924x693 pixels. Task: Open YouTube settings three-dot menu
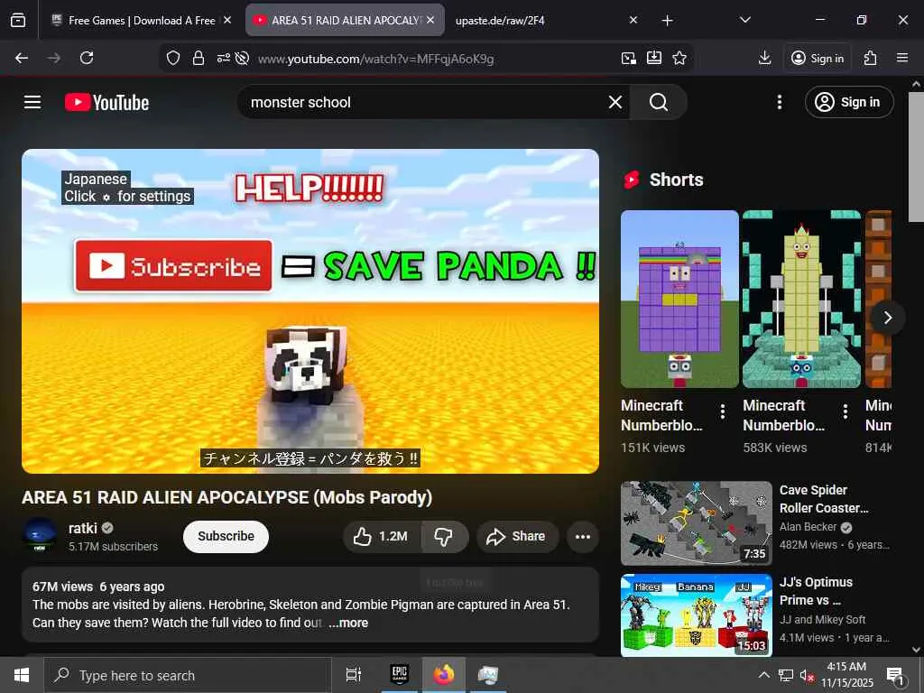(x=779, y=102)
